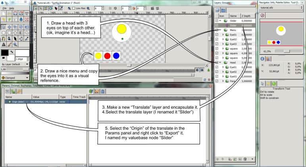Image resolution: width=306 pixels, height=167 pixels.
Task: Select the Circle tool
Action: [x=4, y=33]
